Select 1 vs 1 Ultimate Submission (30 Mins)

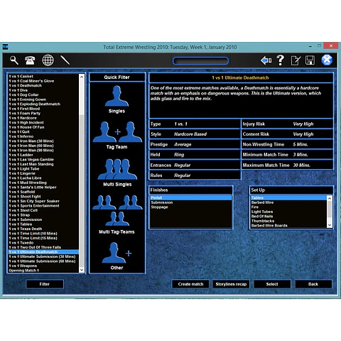point(43,256)
